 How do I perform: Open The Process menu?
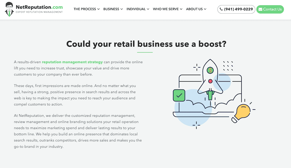pos(86,9)
